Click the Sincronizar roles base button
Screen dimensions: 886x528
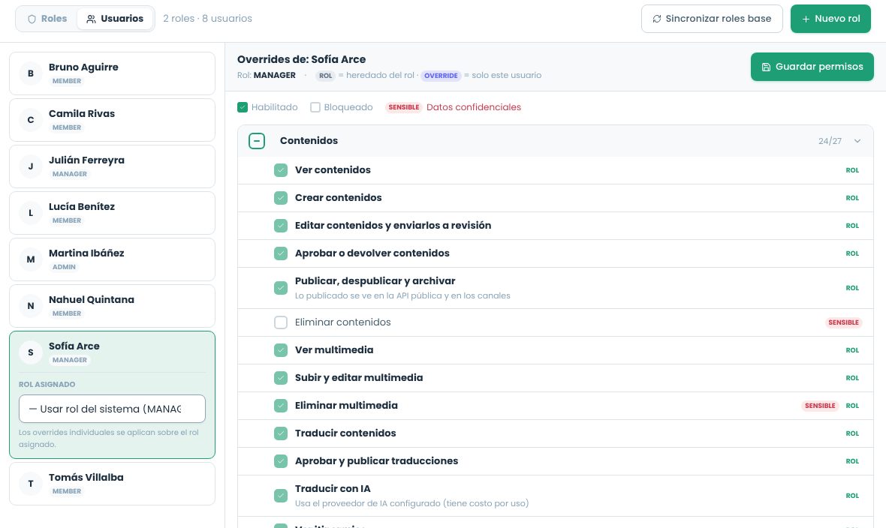coord(711,19)
